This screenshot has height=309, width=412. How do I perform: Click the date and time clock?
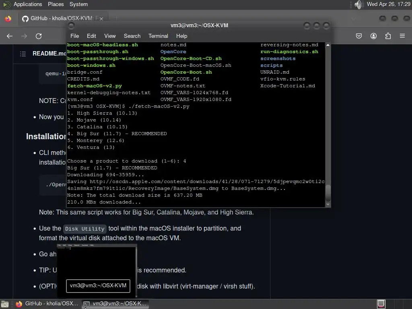click(388, 4)
